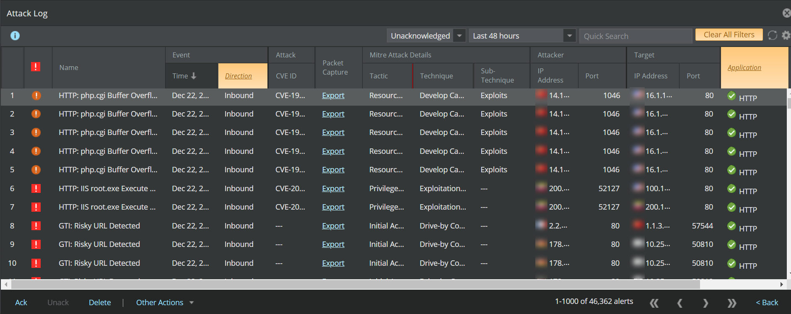Screen dimensions: 791x314
Task: Click the red severity column header icon
Action: coord(36,67)
